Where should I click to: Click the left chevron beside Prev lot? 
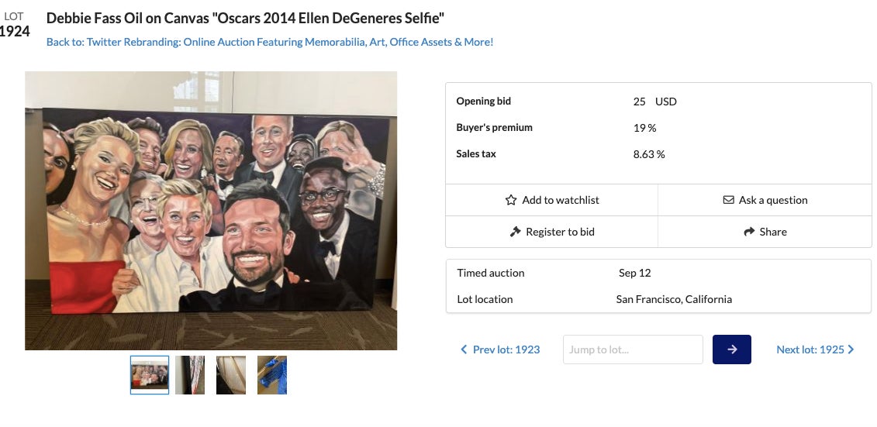[464, 350]
